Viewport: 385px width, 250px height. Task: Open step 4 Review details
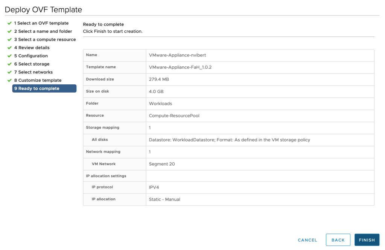(32, 48)
